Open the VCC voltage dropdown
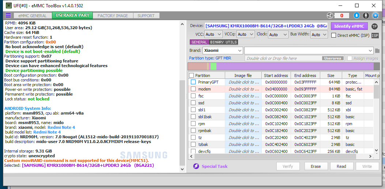Screen dimensions: 385x189 (x=214, y=35)
